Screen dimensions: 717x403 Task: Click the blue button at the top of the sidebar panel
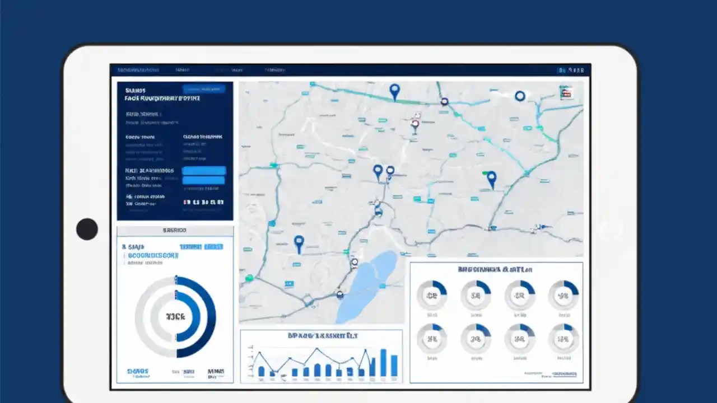click(x=204, y=89)
